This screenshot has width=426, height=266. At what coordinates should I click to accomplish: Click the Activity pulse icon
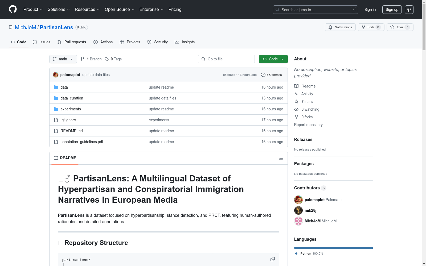[296, 94]
